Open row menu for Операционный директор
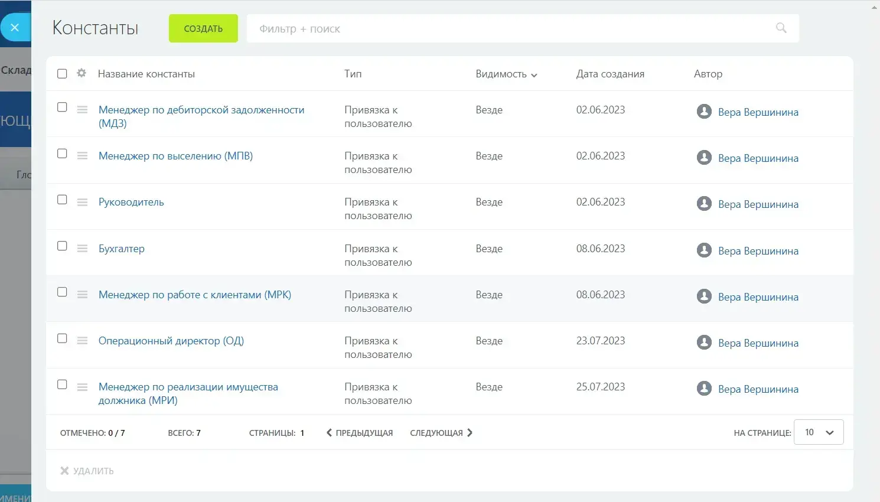 point(82,341)
